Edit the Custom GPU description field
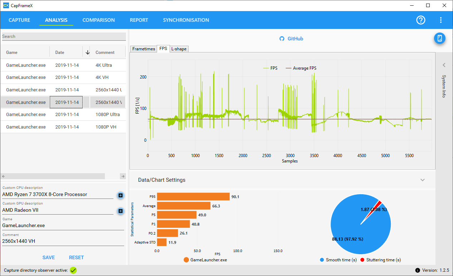This screenshot has width=453, height=276. click(58, 210)
